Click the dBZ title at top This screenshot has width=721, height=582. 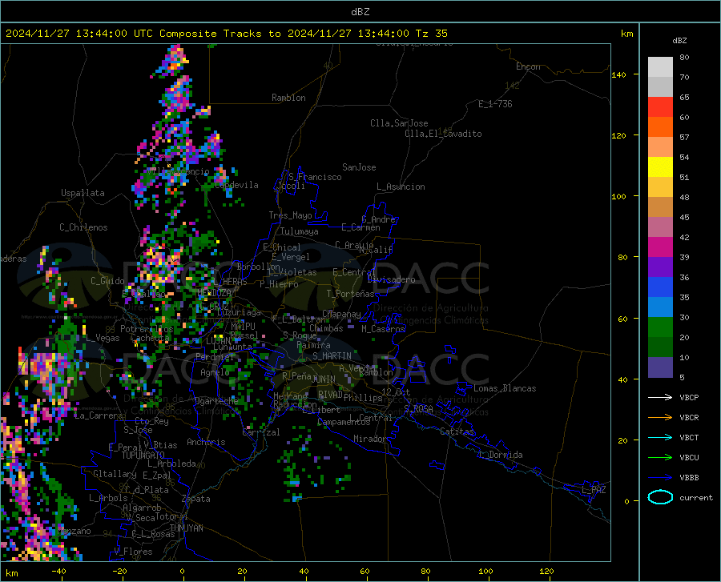click(x=360, y=12)
